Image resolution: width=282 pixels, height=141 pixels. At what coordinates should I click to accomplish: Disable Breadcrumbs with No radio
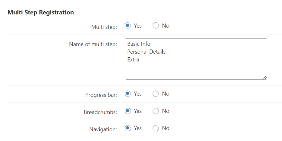(x=156, y=111)
